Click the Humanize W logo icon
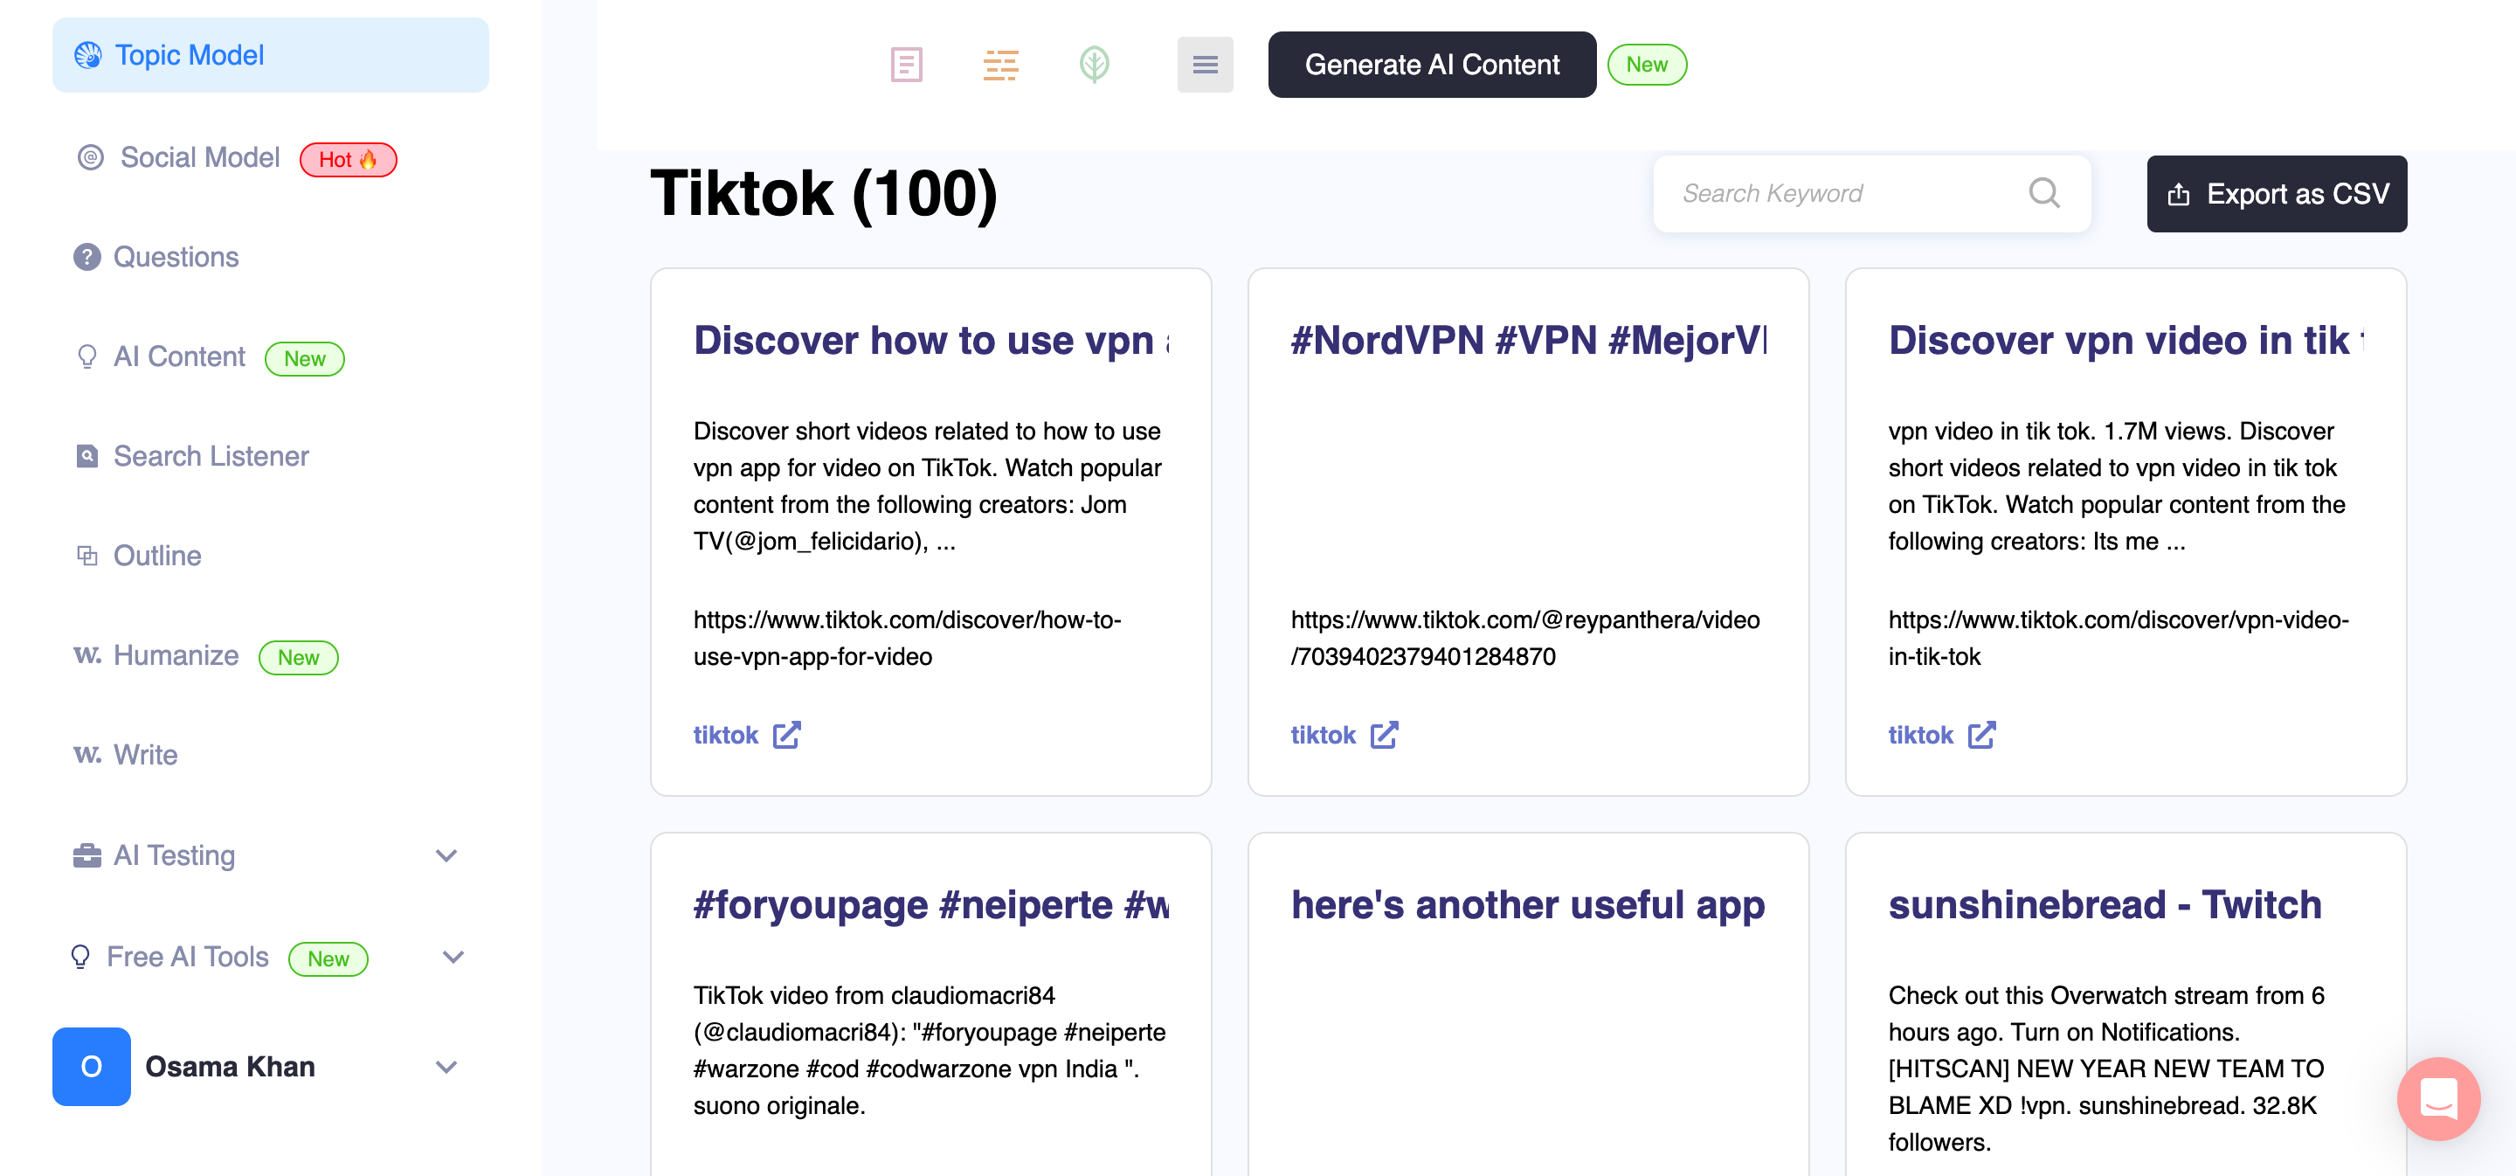Image resolution: width=2516 pixels, height=1176 pixels. [87, 654]
